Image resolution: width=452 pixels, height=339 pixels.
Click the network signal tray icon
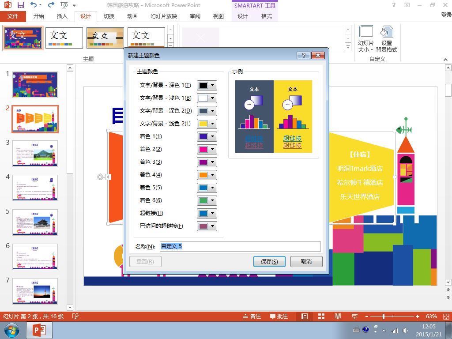point(395,330)
